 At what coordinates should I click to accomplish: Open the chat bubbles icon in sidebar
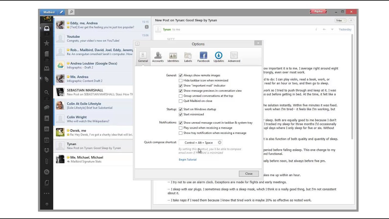click(46, 107)
